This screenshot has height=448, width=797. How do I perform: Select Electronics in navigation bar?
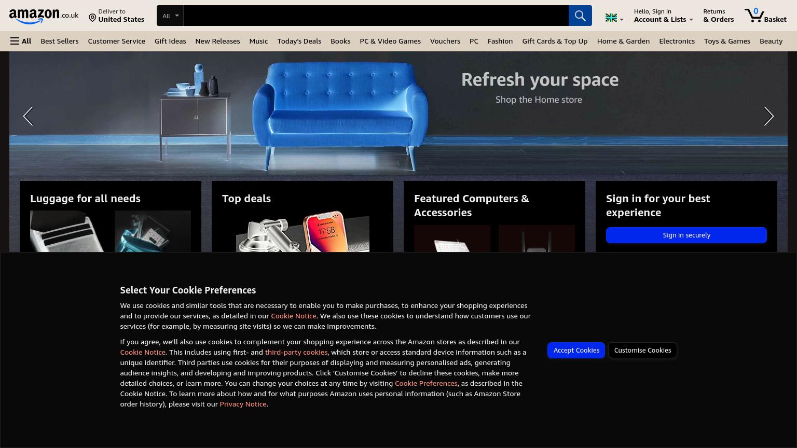(x=677, y=41)
